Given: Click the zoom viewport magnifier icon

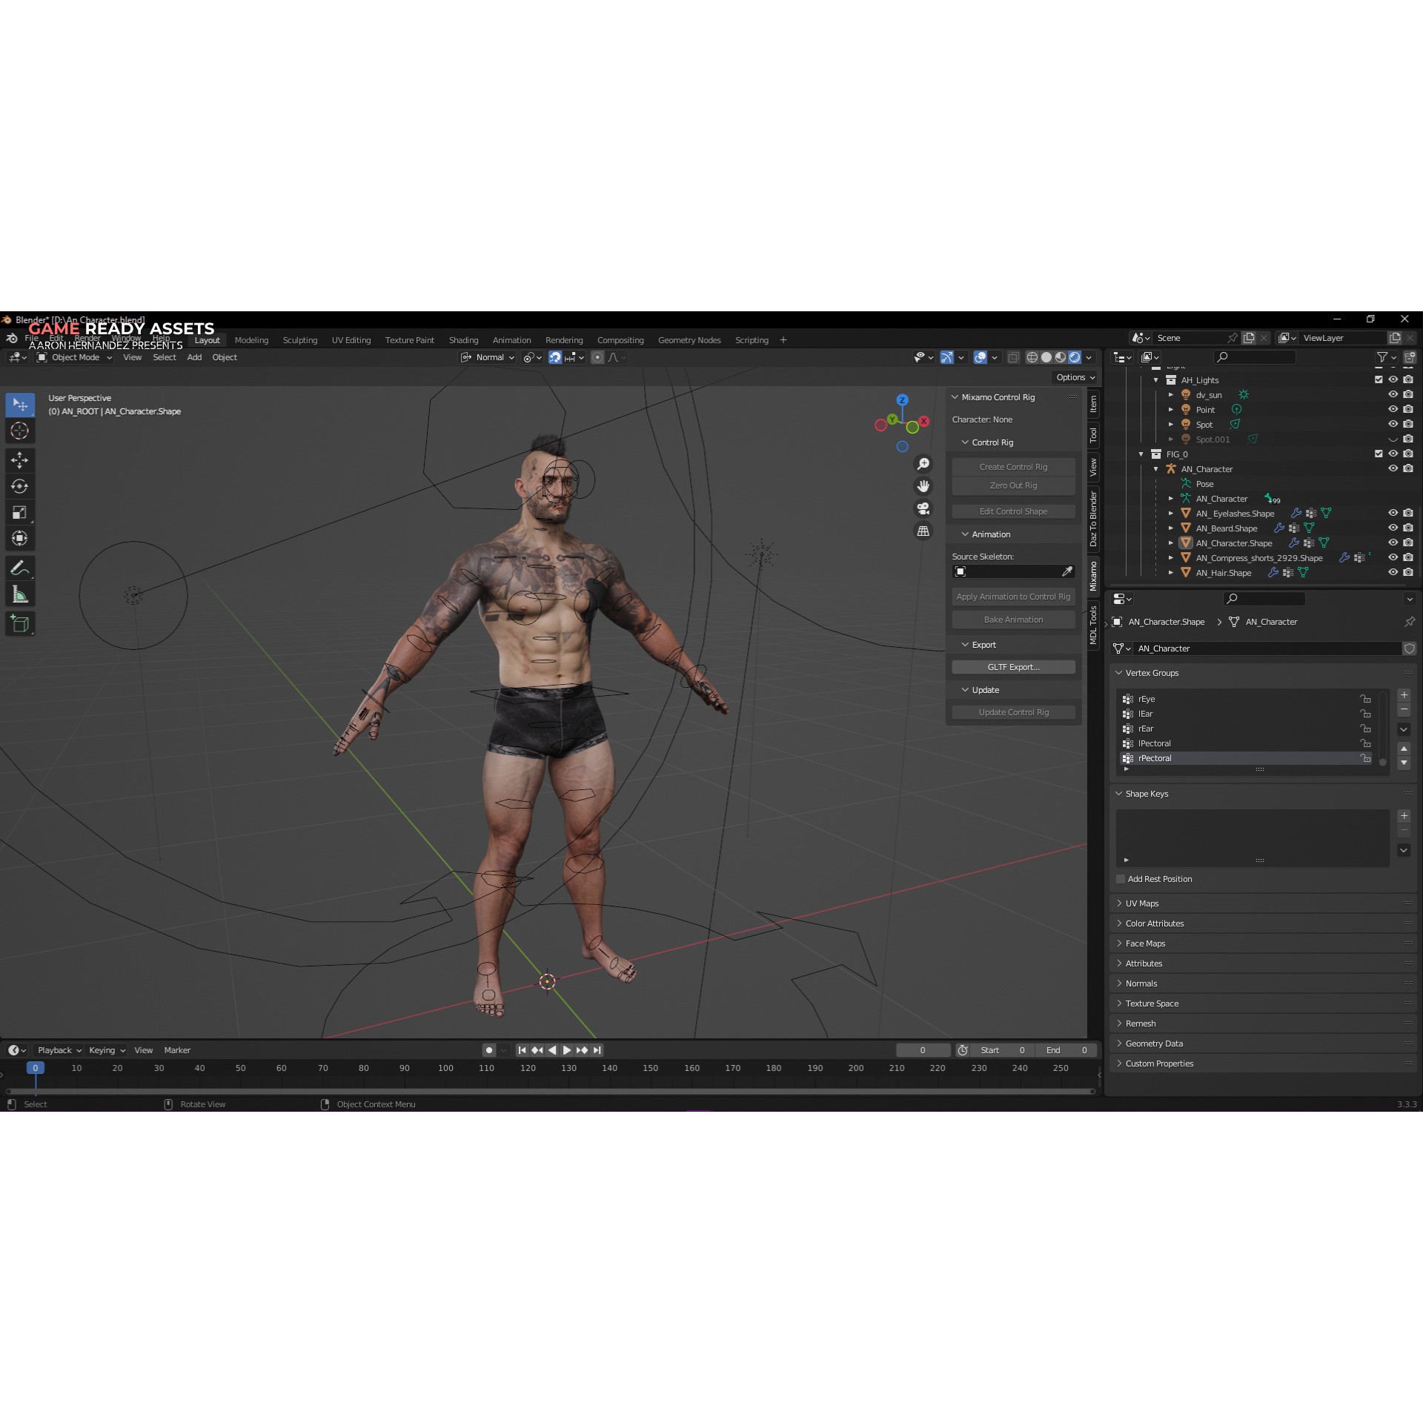Looking at the screenshot, I should pyautogui.click(x=923, y=464).
